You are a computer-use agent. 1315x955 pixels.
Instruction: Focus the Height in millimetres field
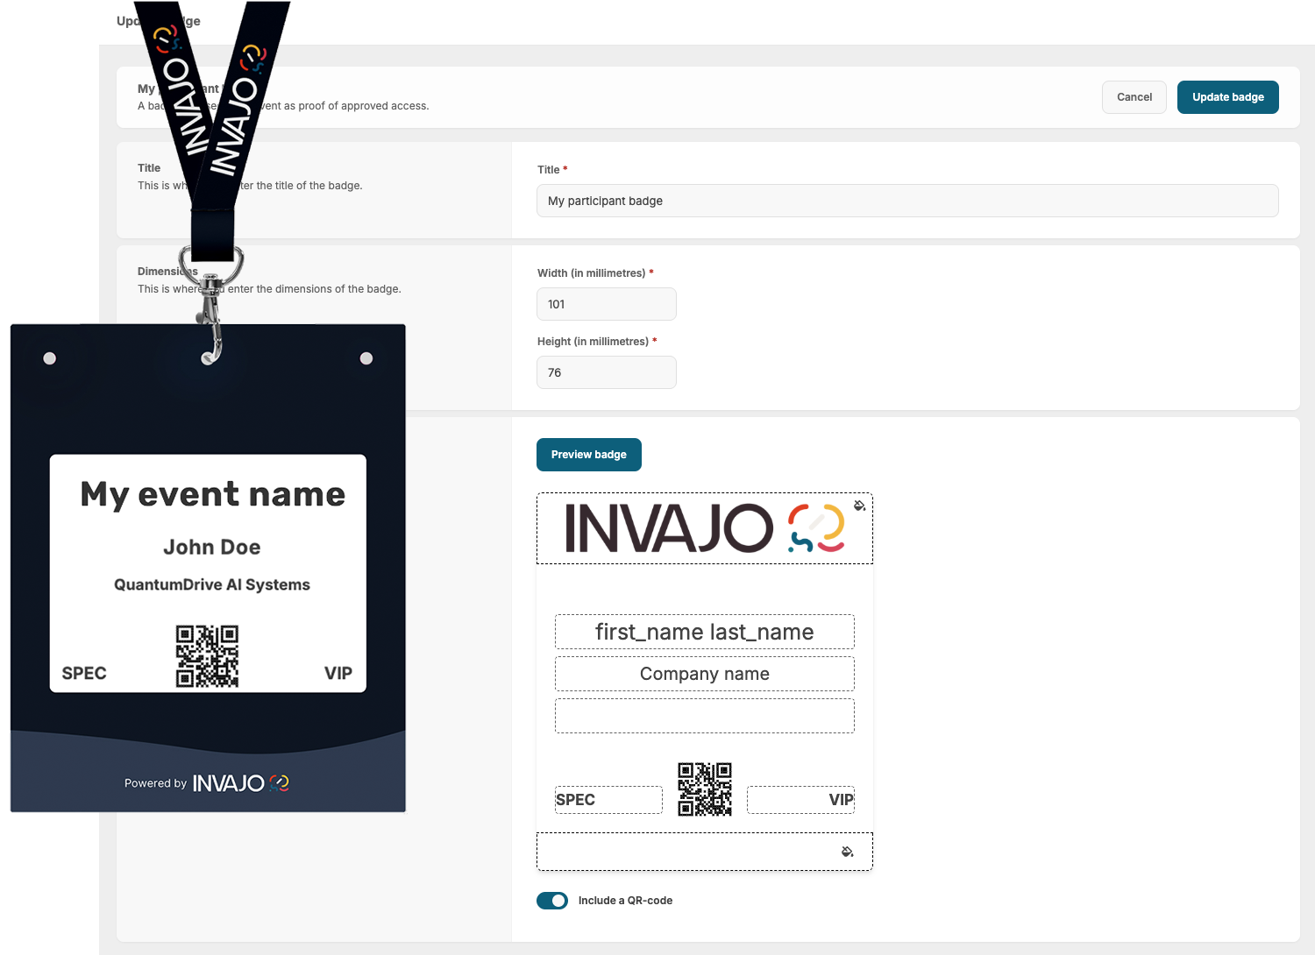point(607,372)
